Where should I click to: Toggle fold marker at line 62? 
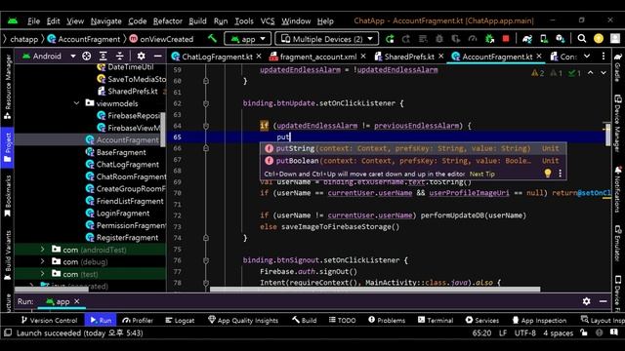(x=206, y=103)
